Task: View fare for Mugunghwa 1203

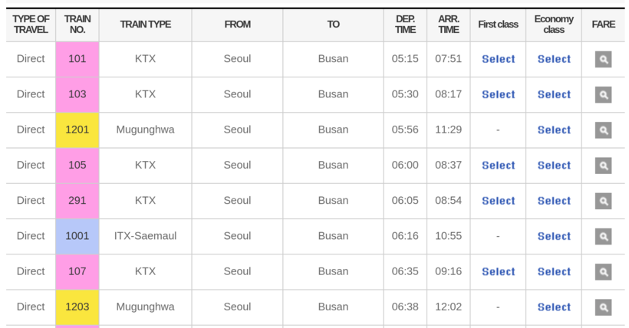Action: 604,307
